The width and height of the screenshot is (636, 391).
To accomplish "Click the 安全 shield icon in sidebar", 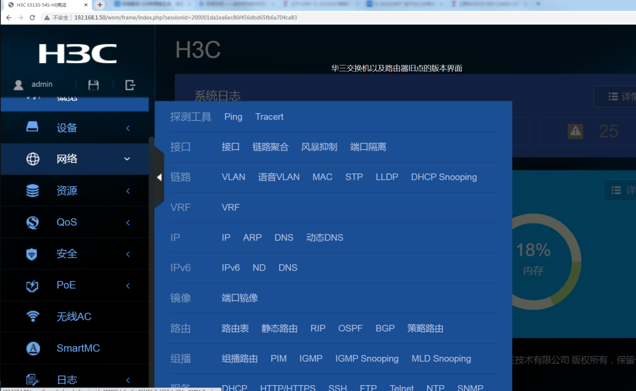I will tap(32, 254).
